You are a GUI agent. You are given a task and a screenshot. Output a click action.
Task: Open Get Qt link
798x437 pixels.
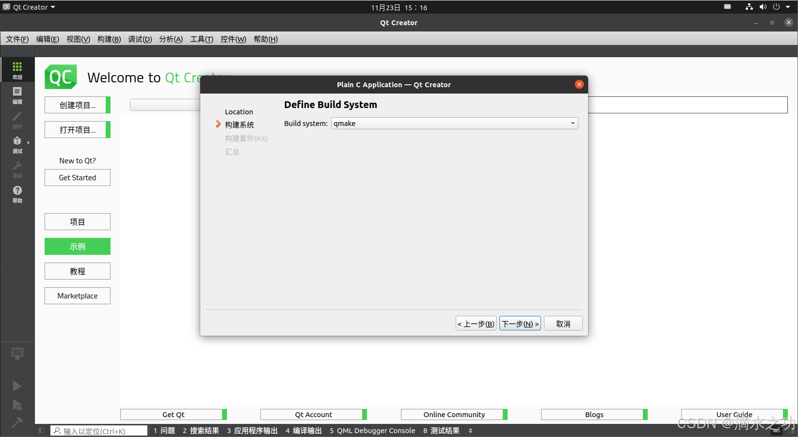[174, 415]
